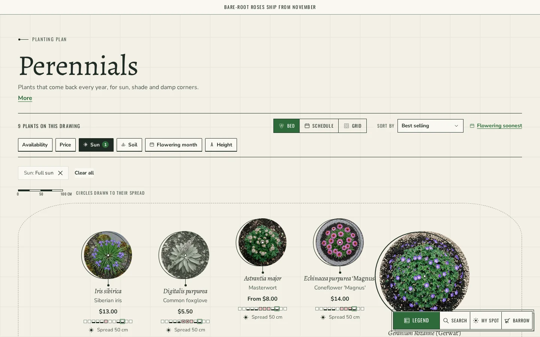540x337 pixels.
Task: Click the Masterwort From $8.00 price
Action: click(x=262, y=299)
